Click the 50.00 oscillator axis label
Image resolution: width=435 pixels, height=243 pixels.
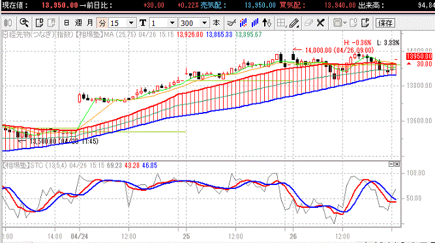[413, 199]
